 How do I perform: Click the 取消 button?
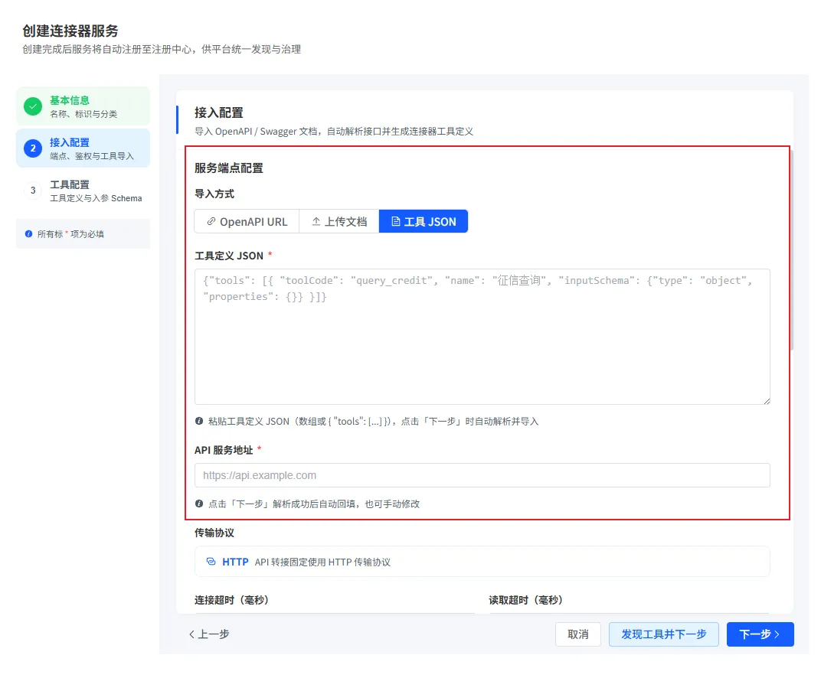coord(578,634)
